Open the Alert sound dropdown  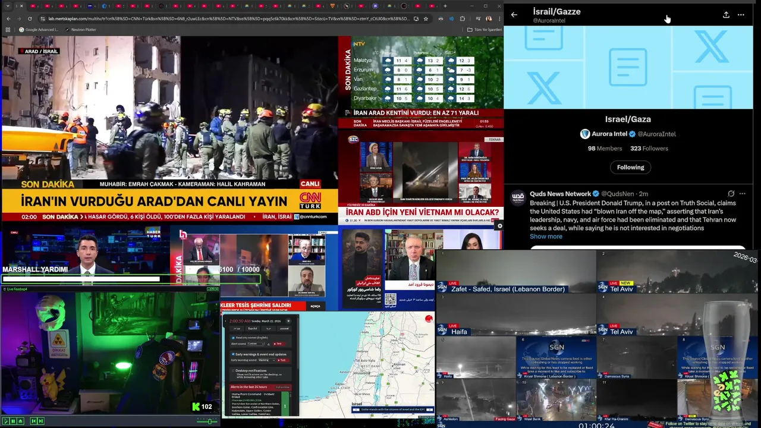pos(256,344)
